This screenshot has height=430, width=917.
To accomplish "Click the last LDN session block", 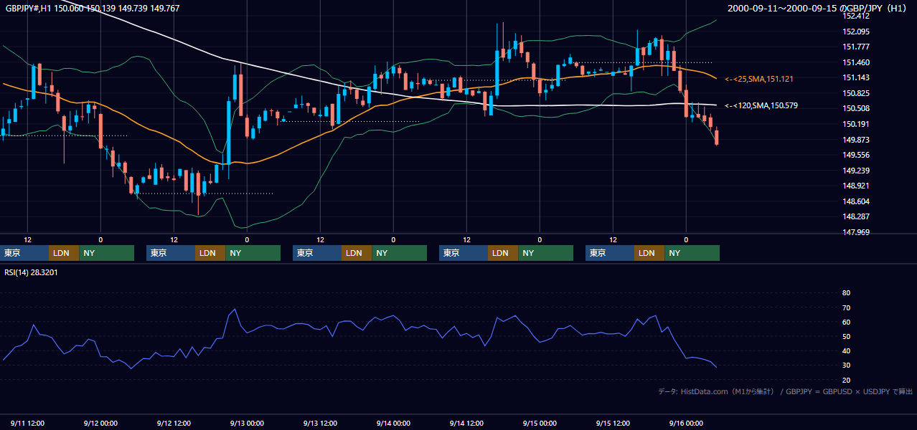I will pos(649,253).
